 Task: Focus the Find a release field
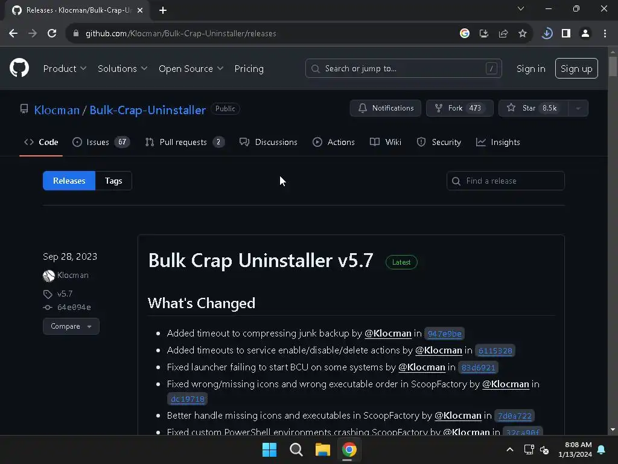pyautogui.click(x=506, y=181)
